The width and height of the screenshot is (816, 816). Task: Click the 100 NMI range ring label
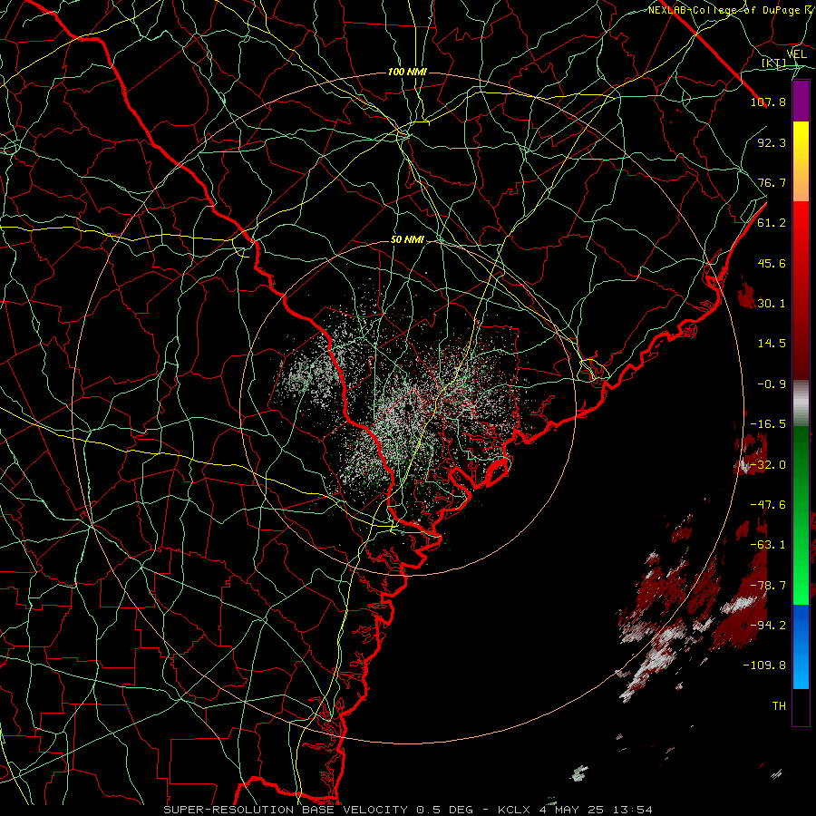pyautogui.click(x=407, y=72)
